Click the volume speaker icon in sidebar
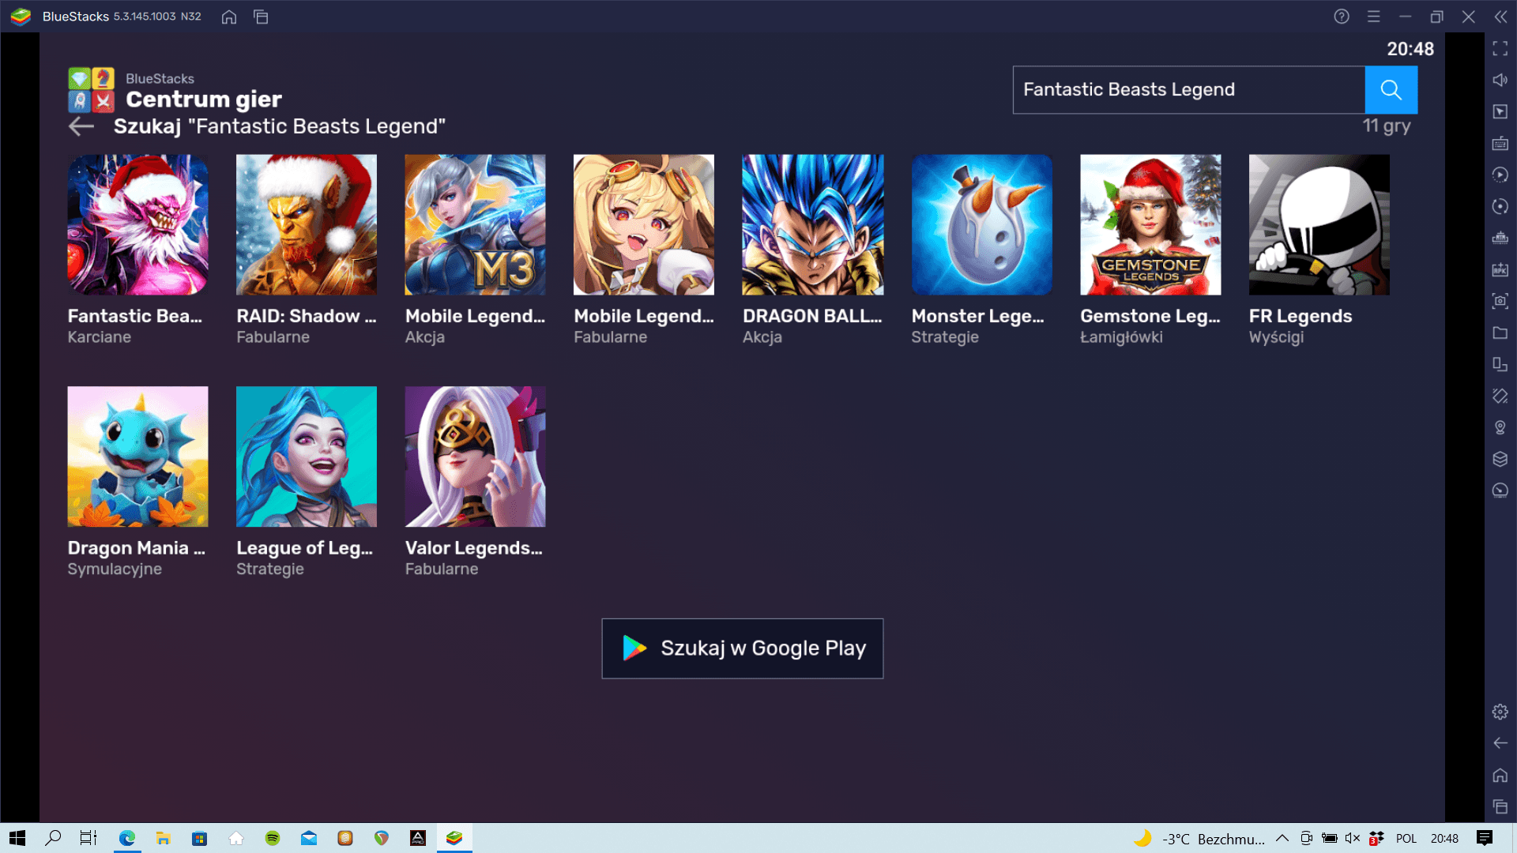Viewport: 1517px width, 853px height. [1500, 81]
